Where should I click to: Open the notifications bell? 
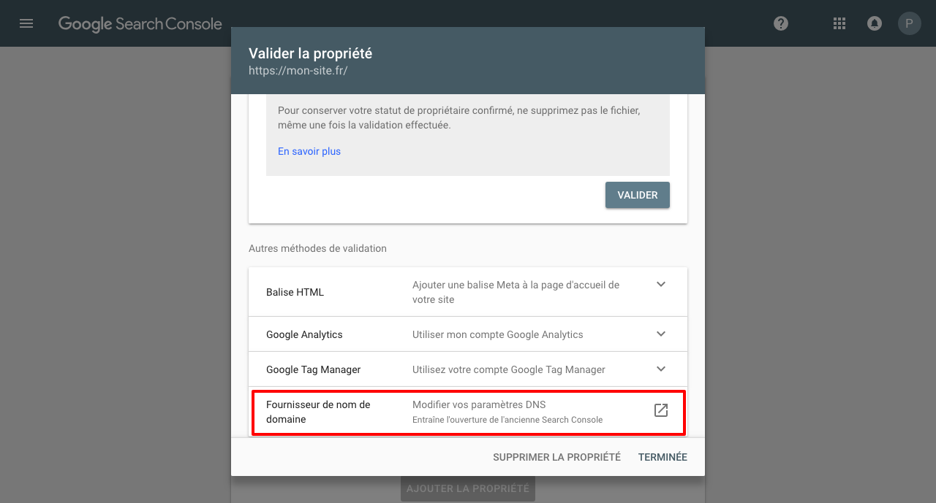(x=874, y=23)
